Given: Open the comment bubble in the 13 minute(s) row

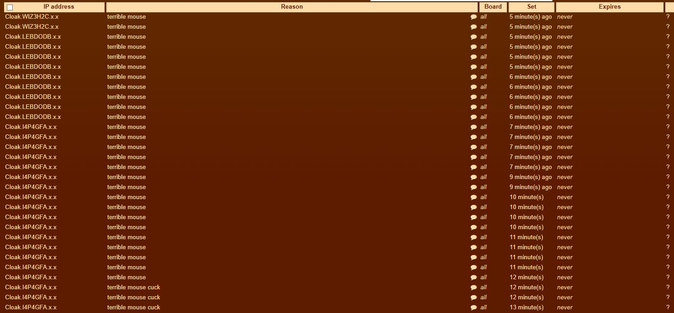Looking at the screenshot, I should (x=474, y=308).
